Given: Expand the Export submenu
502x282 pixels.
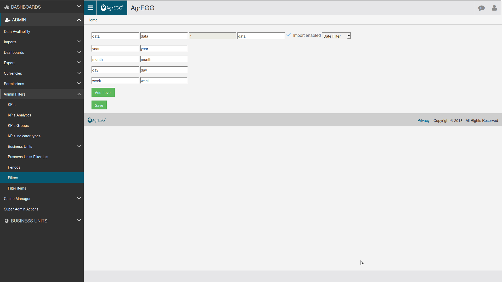Looking at the screenshot, I should click(79, 63).
